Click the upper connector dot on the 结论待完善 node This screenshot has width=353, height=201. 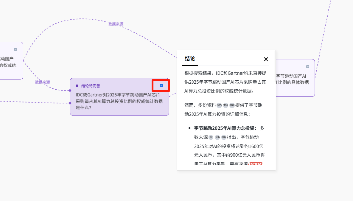pos(70,91)
